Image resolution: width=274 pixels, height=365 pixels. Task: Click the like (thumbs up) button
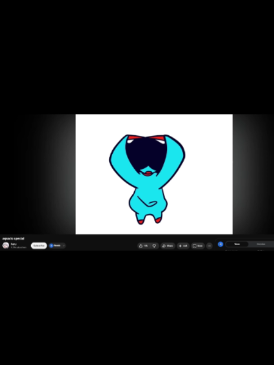point(144,246)
